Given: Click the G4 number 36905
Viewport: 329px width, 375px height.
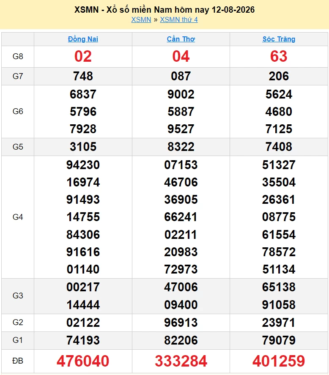Looking at the screenshot, I should 181,200.
